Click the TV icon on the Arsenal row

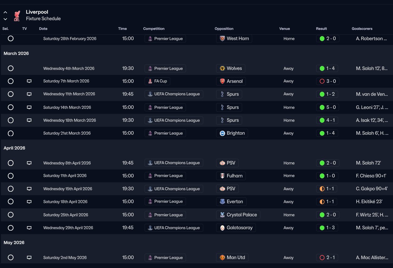click(x=29, y=81)
